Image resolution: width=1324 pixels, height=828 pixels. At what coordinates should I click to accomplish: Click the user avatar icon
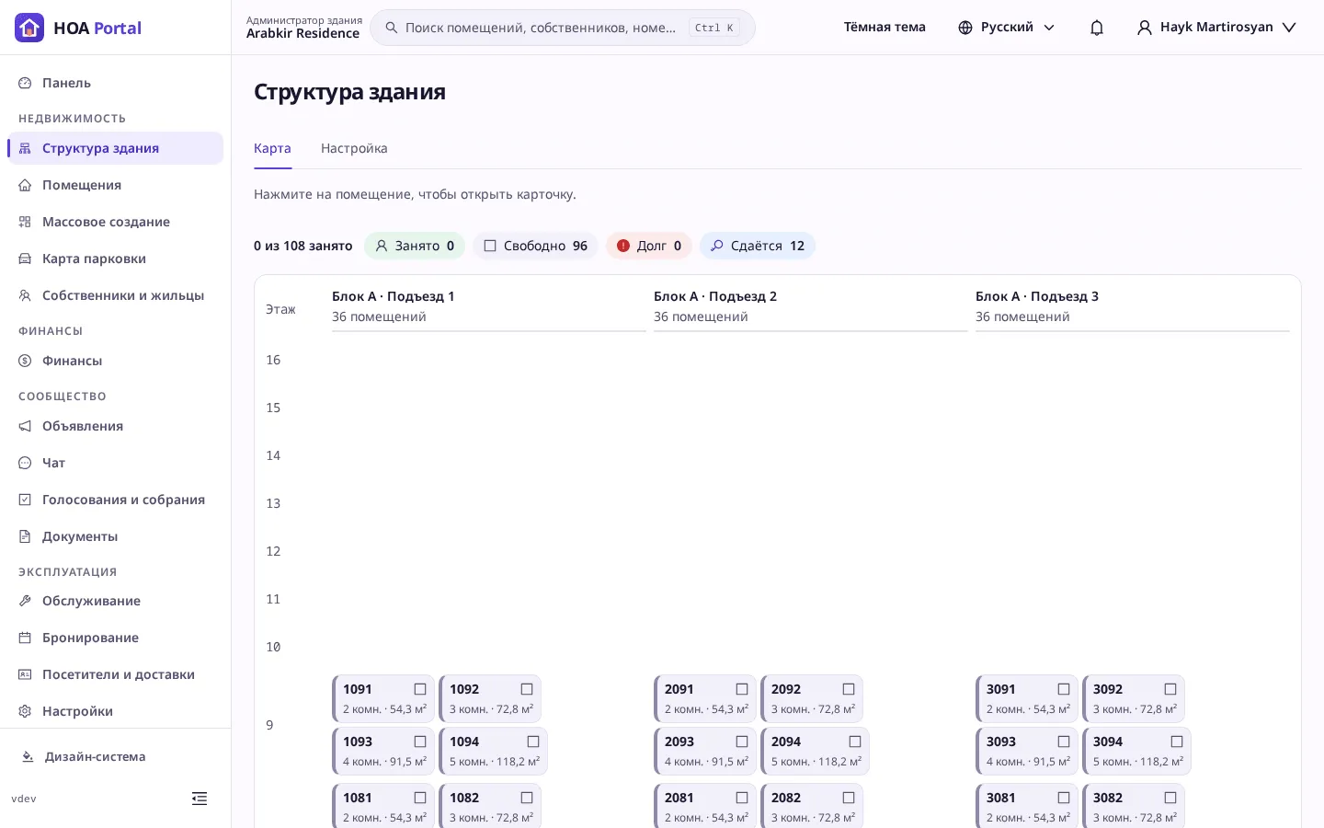[1145, 28]
